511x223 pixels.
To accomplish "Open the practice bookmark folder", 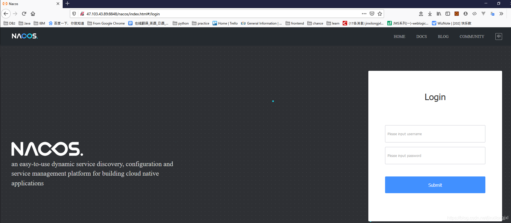I will click(201, 23).
